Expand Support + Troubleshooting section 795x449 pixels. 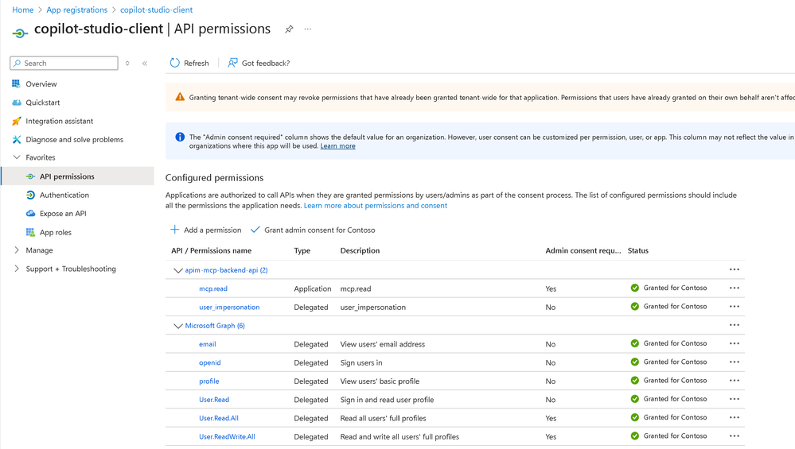coord(17,269)
